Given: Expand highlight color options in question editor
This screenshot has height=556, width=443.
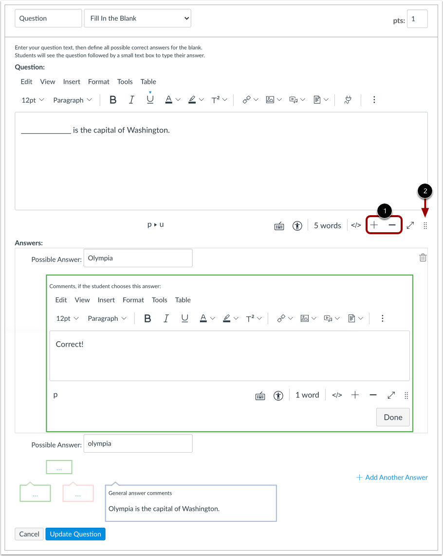Looking at the screenshot, I should 201,100.
